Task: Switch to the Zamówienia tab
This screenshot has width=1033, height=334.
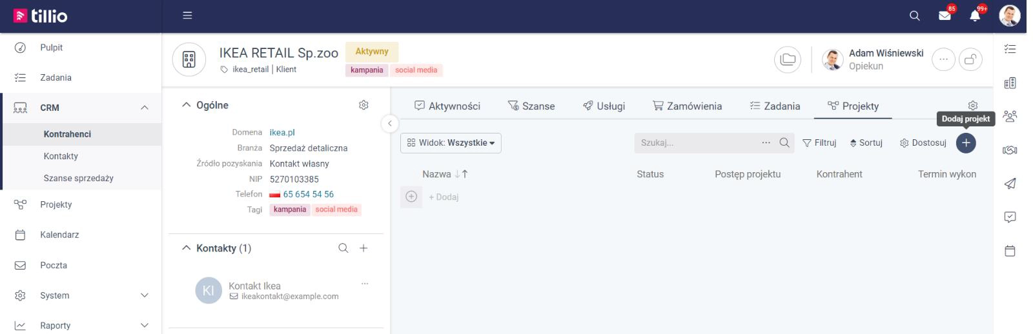Action: tap(687, 106)
